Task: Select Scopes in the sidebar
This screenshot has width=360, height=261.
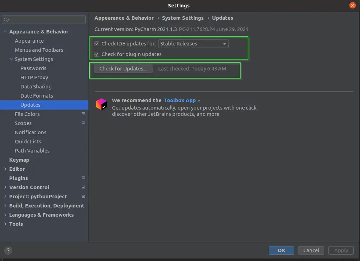Action: (23, 123)
